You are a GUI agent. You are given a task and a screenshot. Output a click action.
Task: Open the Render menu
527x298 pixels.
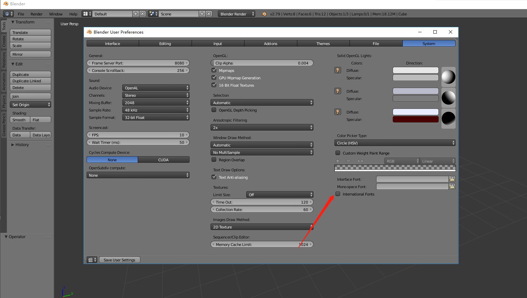pos(37,14)
